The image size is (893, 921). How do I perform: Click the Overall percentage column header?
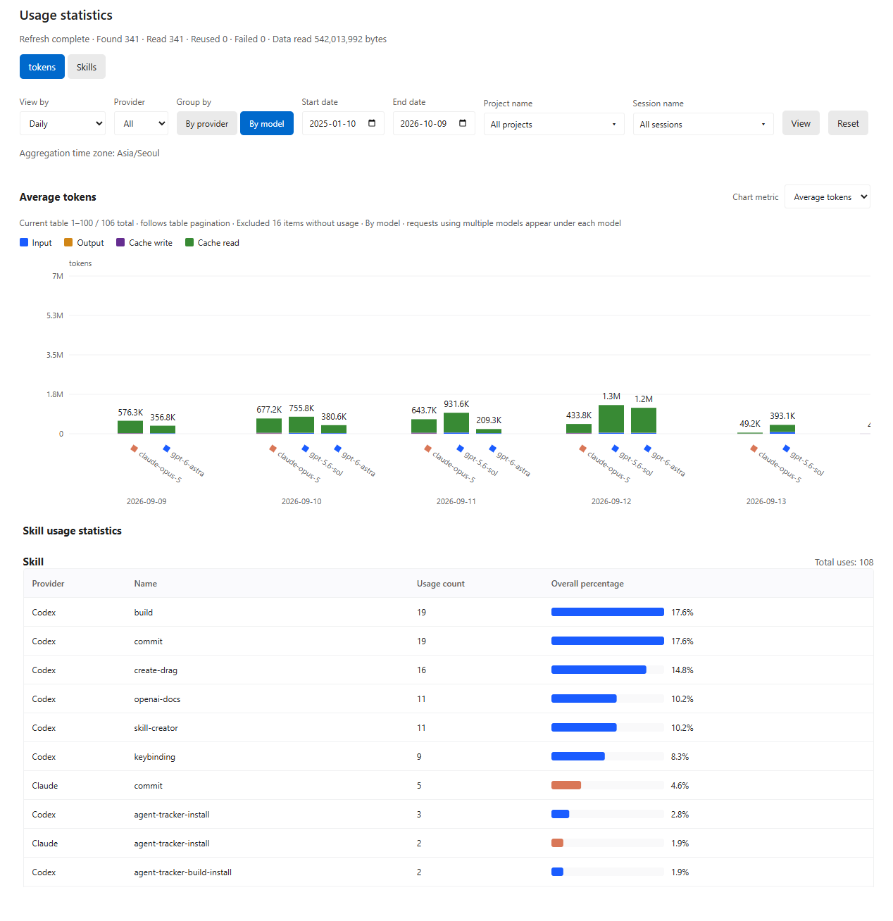pos(587,584)
